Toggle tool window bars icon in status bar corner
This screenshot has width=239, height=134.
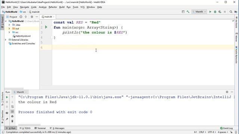pos(3,132)
